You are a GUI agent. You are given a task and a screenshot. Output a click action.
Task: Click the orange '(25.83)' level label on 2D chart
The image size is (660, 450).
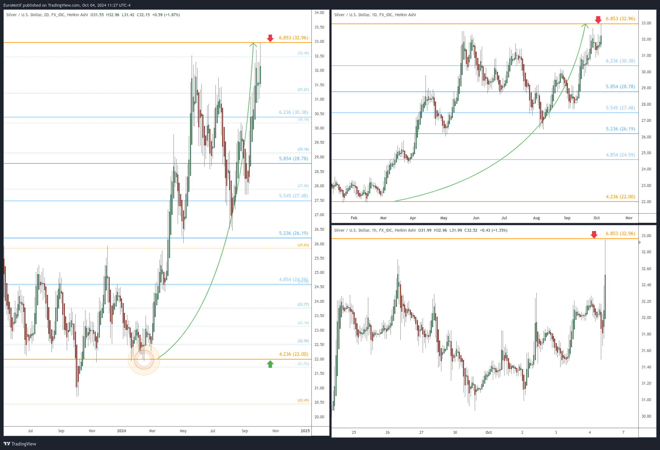coord(303,245)
